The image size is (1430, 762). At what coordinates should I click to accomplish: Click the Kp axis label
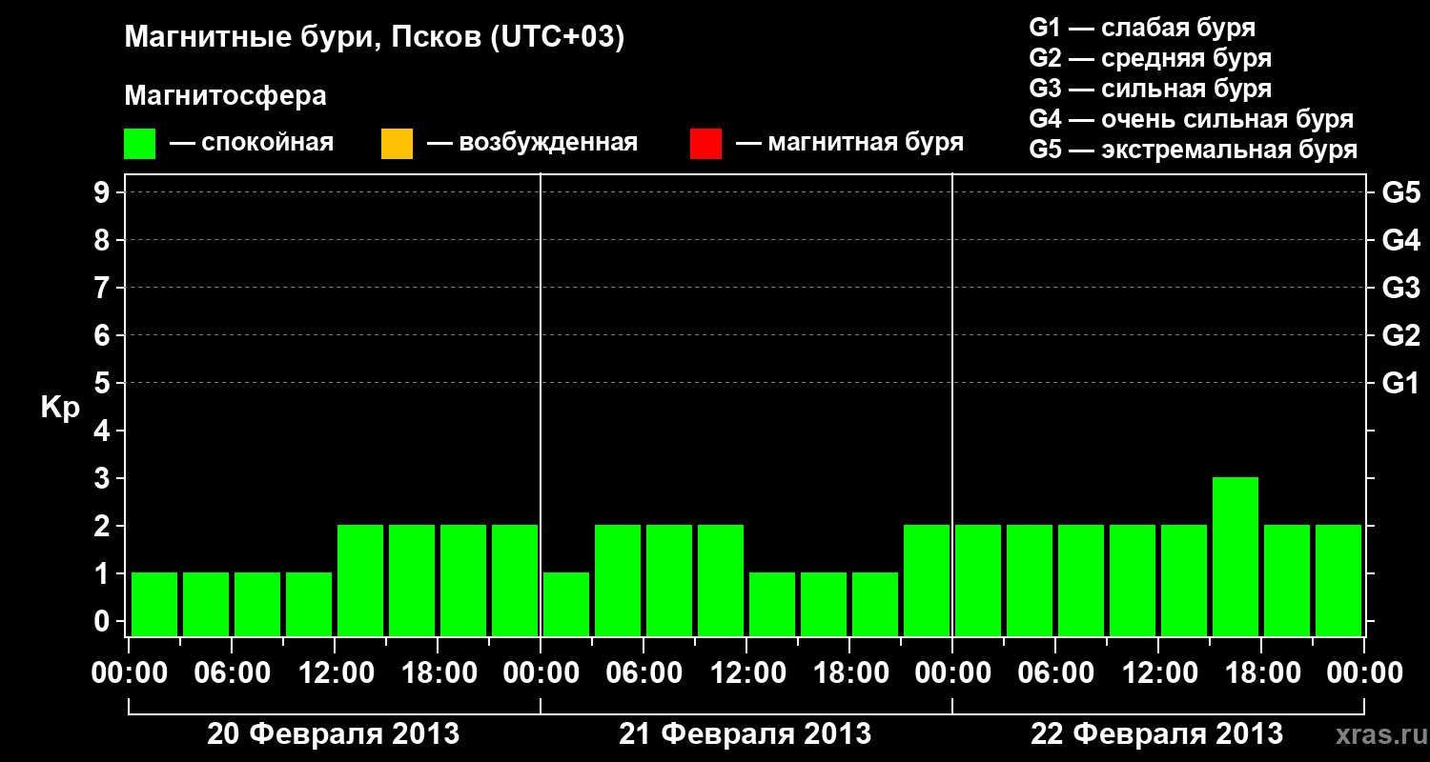(60, 409)
